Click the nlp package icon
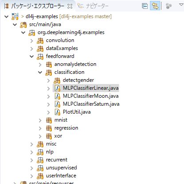Image resolution: width=184 pixels, height=184 pixels. (40, 152)
